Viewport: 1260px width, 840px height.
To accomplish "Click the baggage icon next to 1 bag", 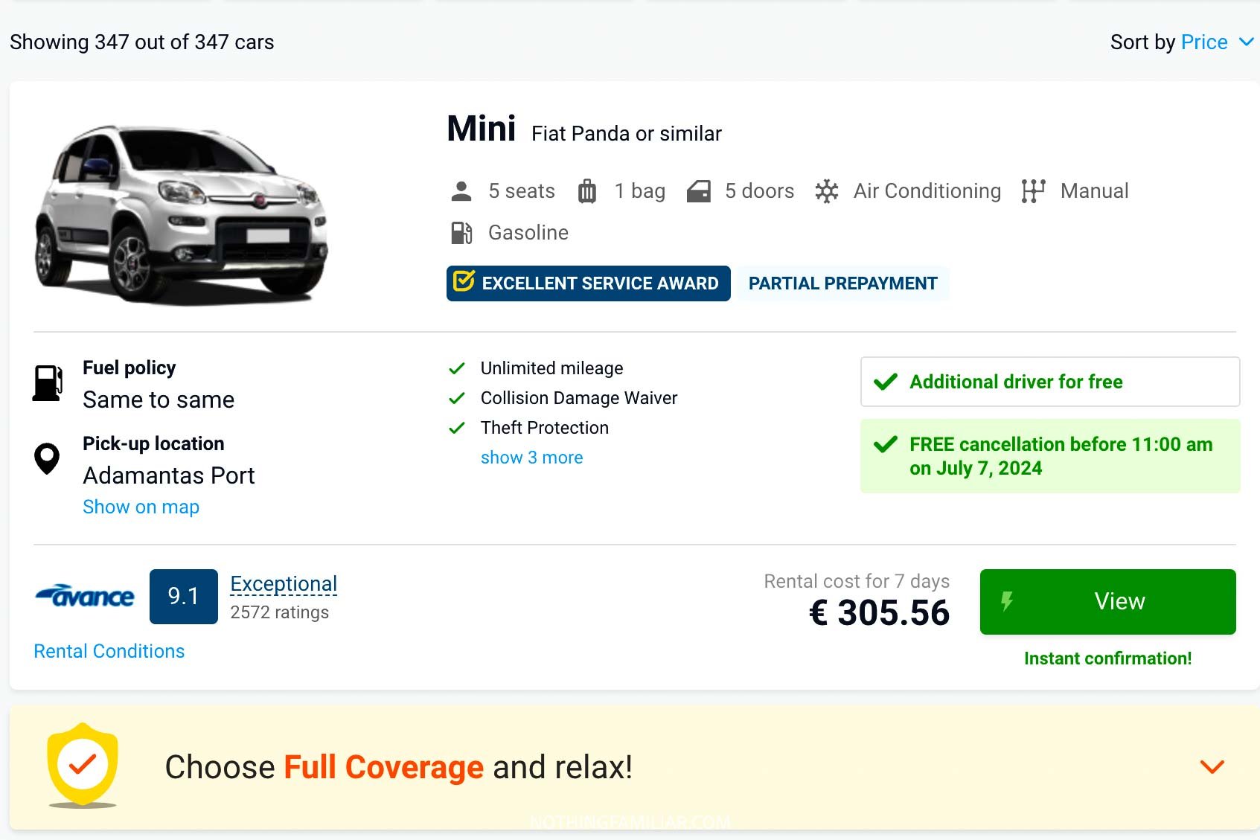I will 587,191.
